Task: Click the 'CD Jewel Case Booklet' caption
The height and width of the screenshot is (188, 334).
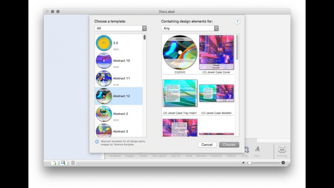Action: tap(217, 113)
